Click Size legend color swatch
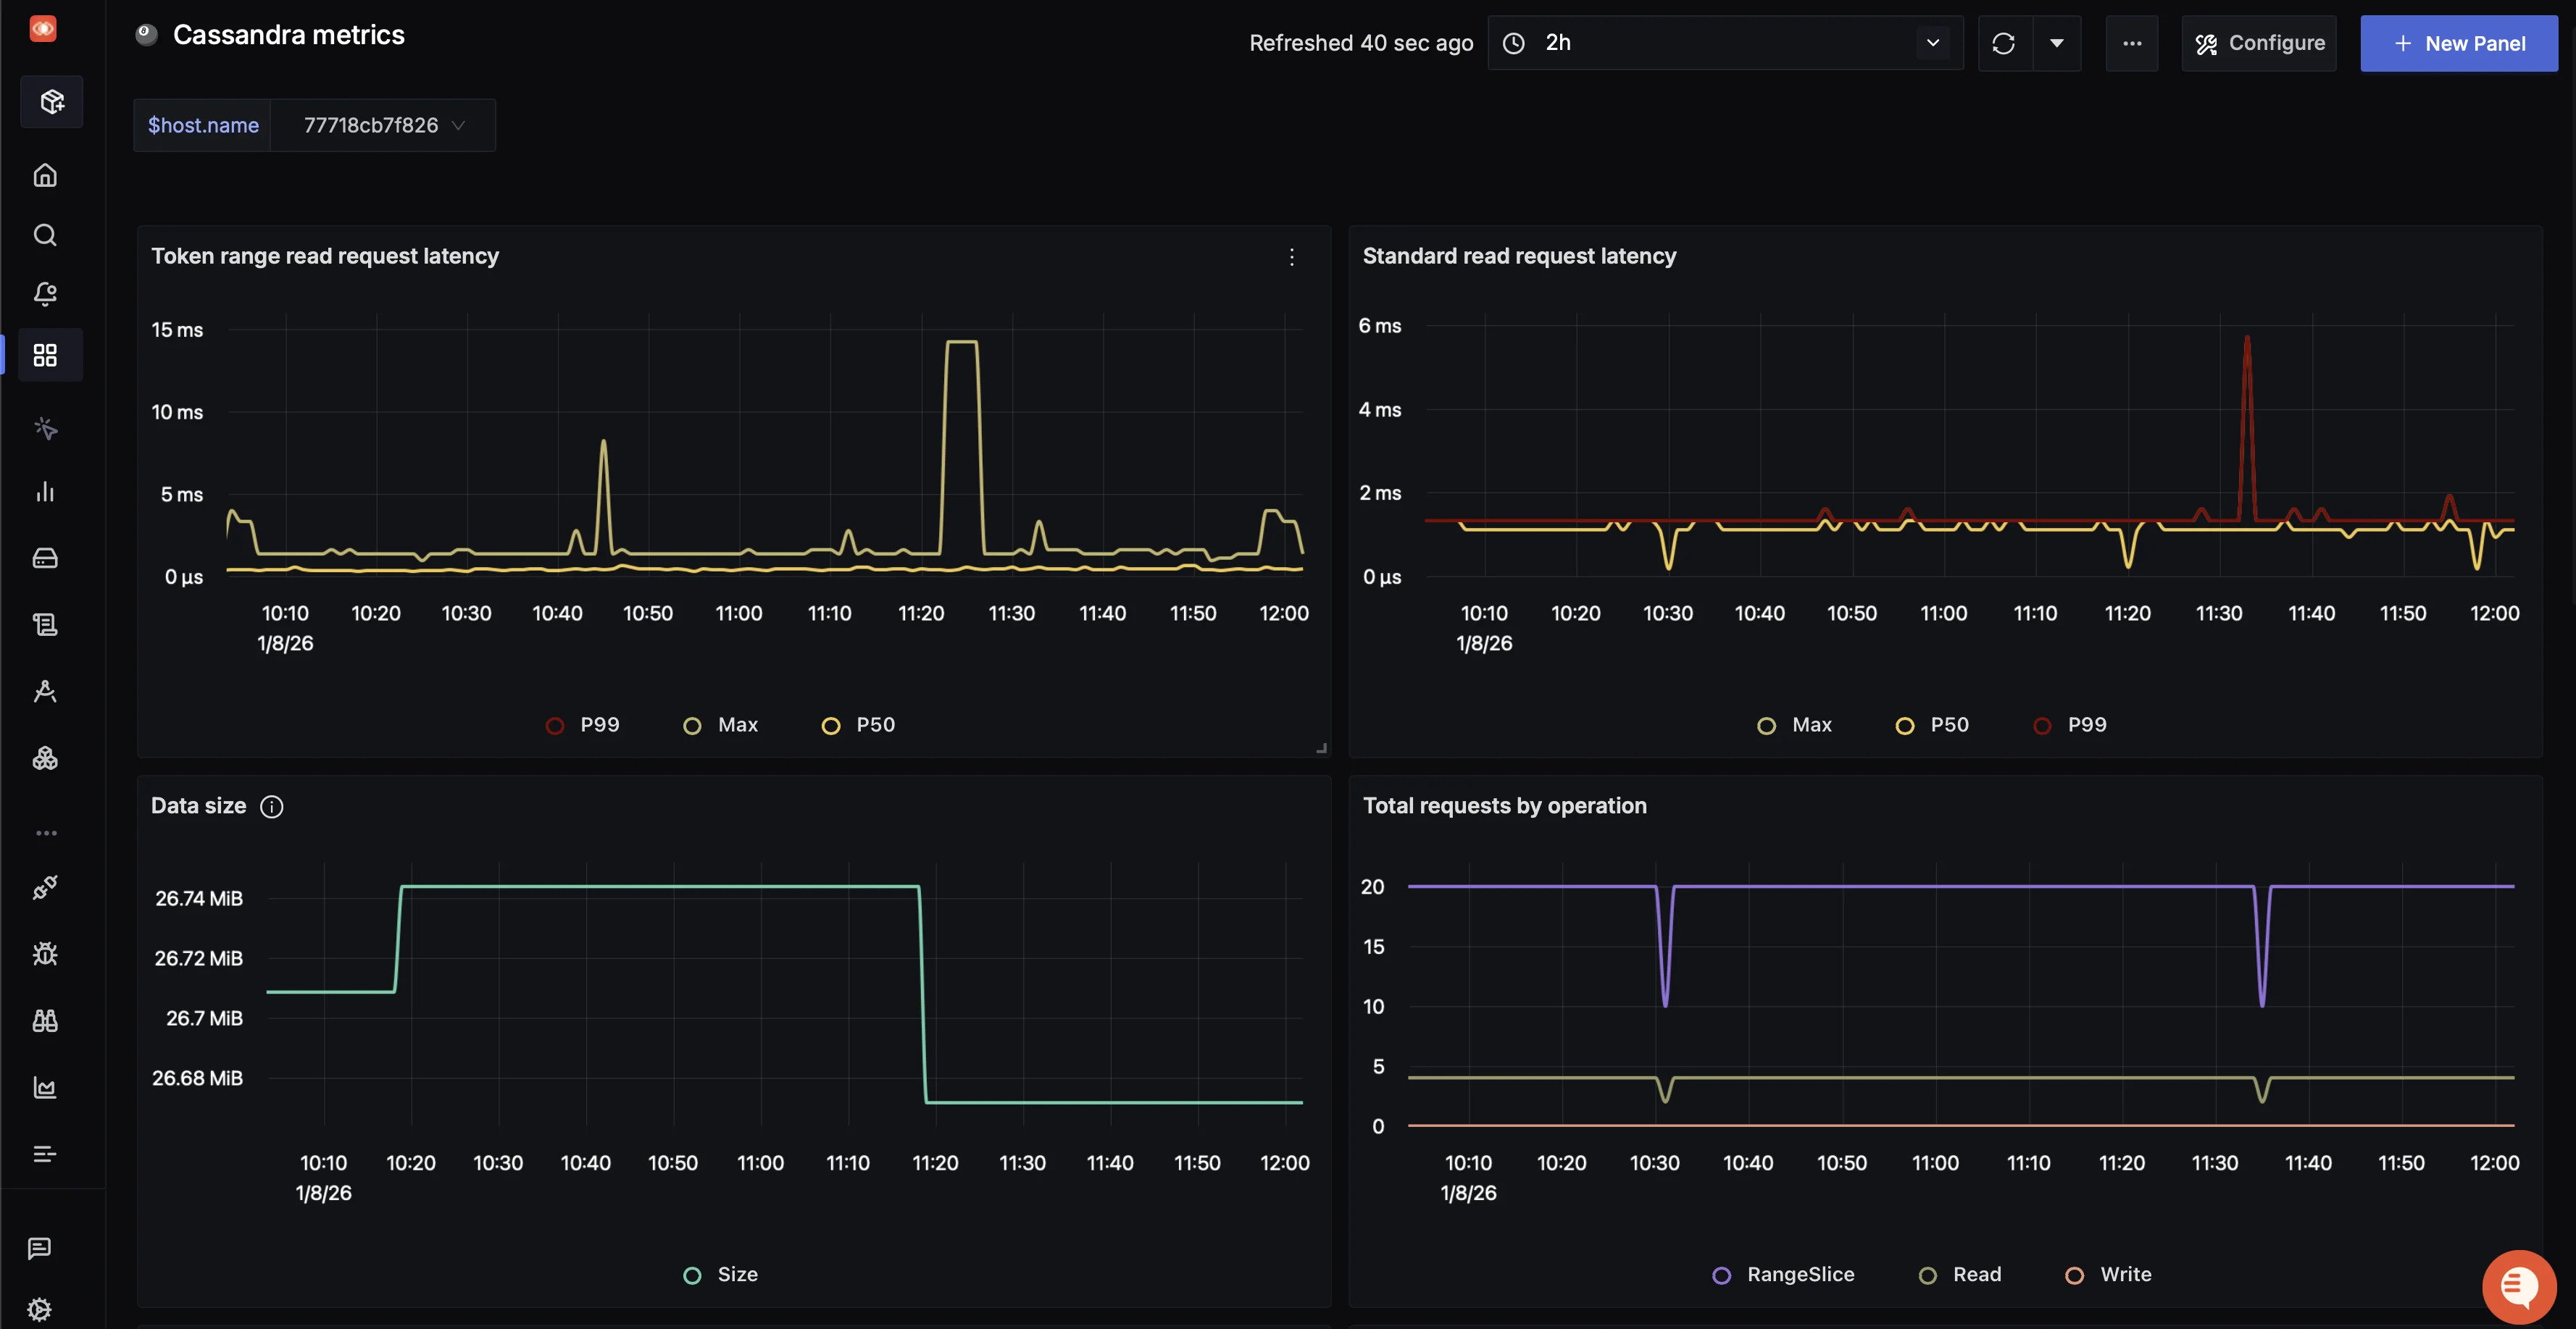This screenshot has height=1329, width=2576. (x=692, y=1276)
